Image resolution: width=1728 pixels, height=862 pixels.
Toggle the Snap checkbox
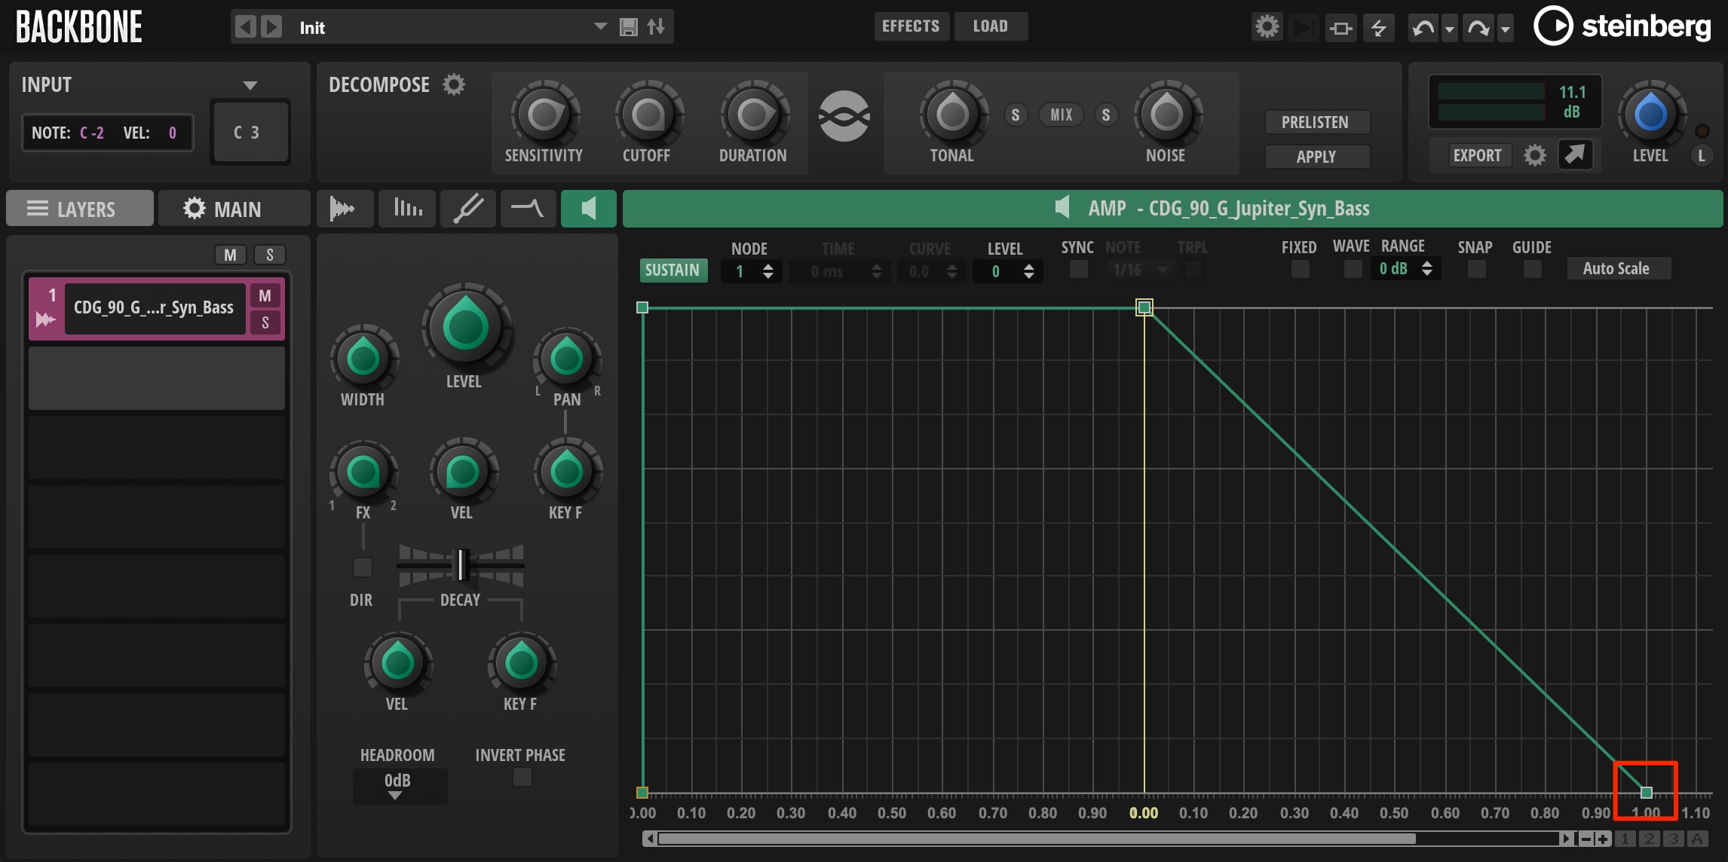coord(1476,269)
